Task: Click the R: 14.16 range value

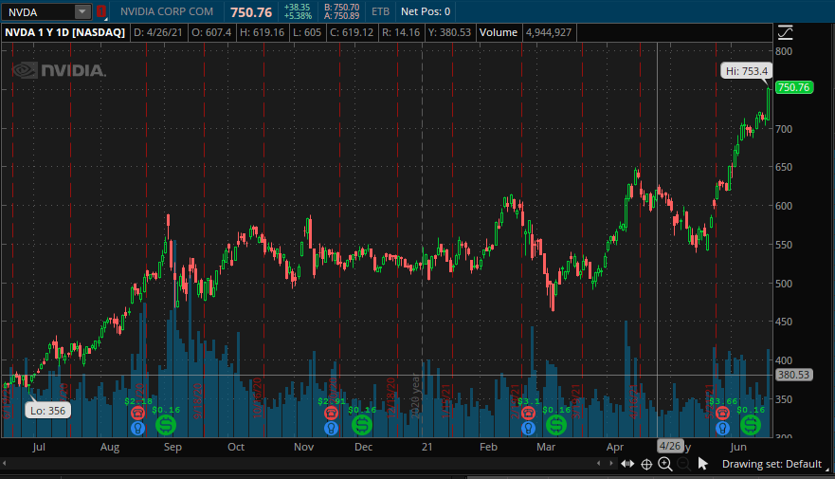Action: point(401,32)
